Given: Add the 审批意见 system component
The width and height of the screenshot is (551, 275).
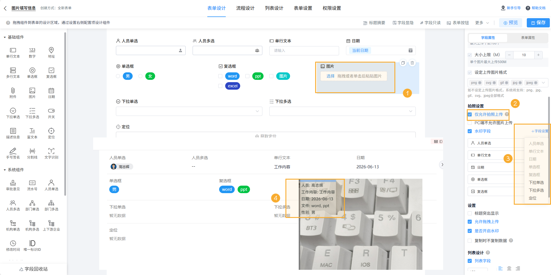Looking at the screenshot, I should click(13, 185).
